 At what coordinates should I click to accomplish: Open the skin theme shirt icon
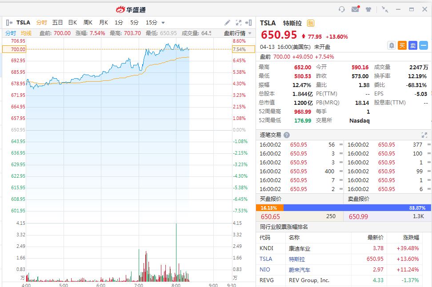[x=368, y=9]
